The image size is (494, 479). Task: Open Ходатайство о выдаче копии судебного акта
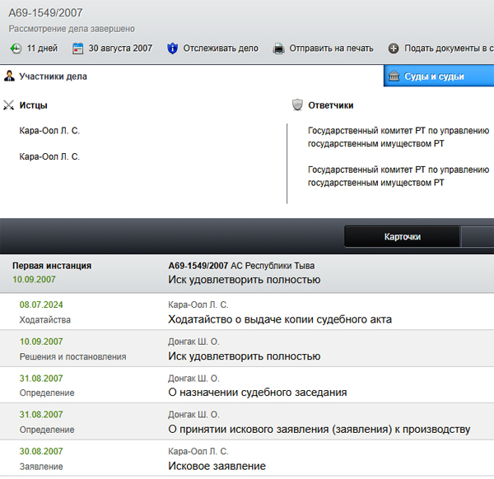(279, 319)
